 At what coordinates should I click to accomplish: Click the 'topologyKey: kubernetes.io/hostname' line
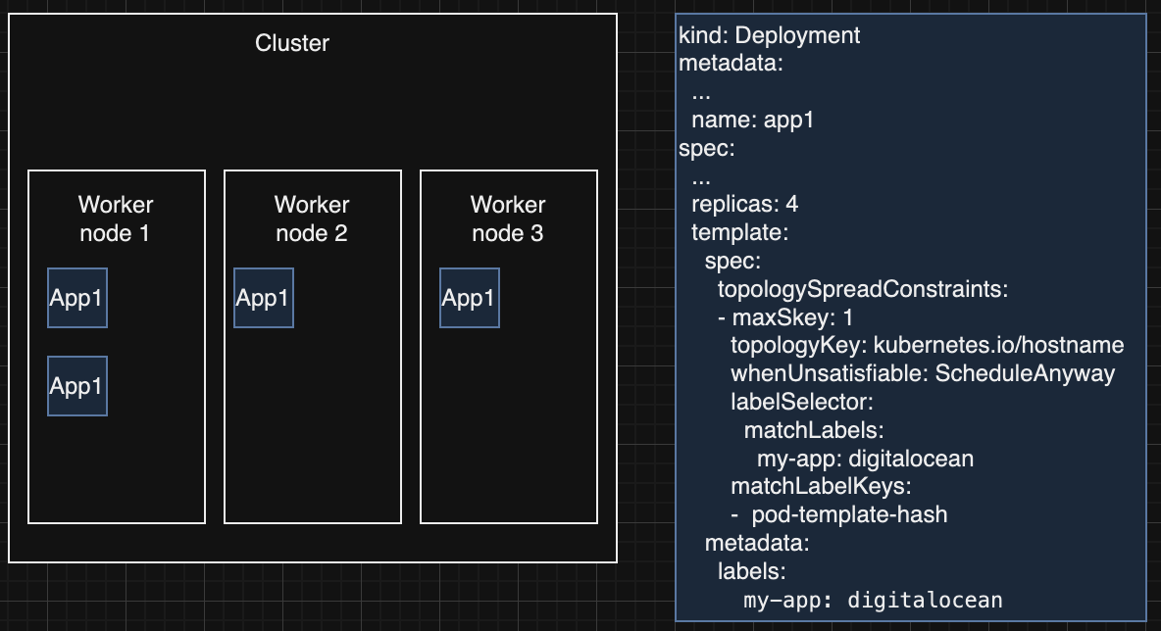[x=927, y=346]
